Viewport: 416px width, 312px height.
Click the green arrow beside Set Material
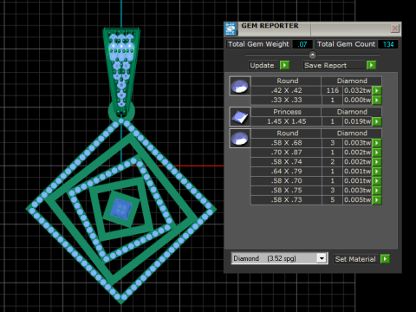[385, 259]
